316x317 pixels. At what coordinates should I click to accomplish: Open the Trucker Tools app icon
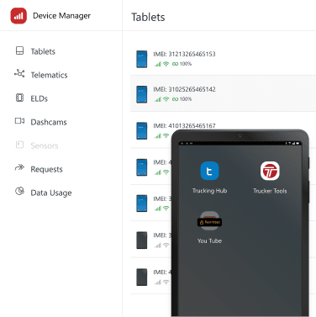click(270, 171)
